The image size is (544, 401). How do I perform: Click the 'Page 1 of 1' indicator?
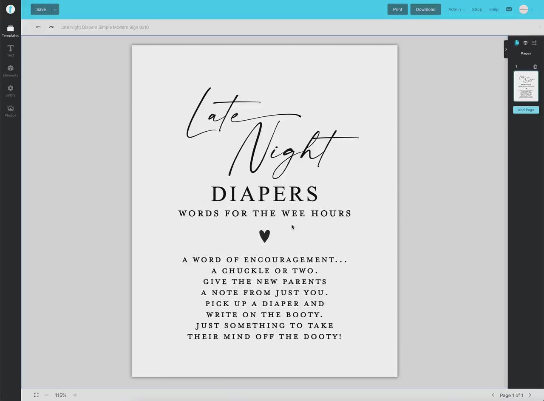point(511,395)
